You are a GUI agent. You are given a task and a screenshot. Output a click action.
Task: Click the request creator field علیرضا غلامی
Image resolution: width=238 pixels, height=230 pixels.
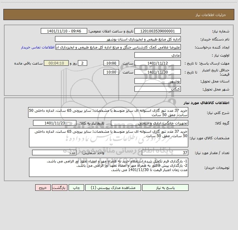point(118,47)
